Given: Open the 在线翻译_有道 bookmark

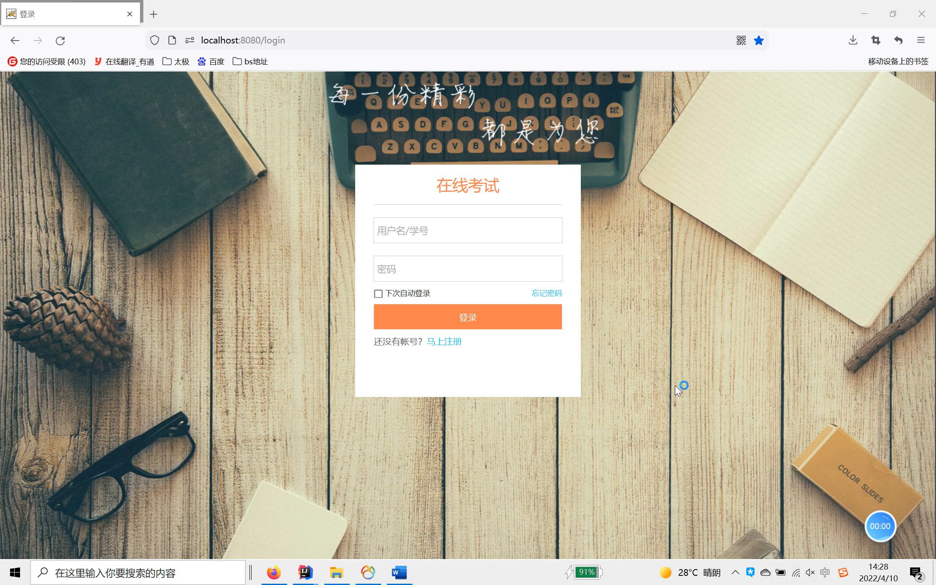Looking at the screenshot, I should pyautogui.click(x=124, y=61).
